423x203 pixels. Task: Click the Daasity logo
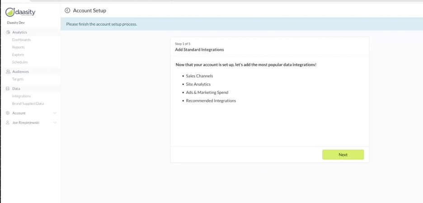coord(20,12)
